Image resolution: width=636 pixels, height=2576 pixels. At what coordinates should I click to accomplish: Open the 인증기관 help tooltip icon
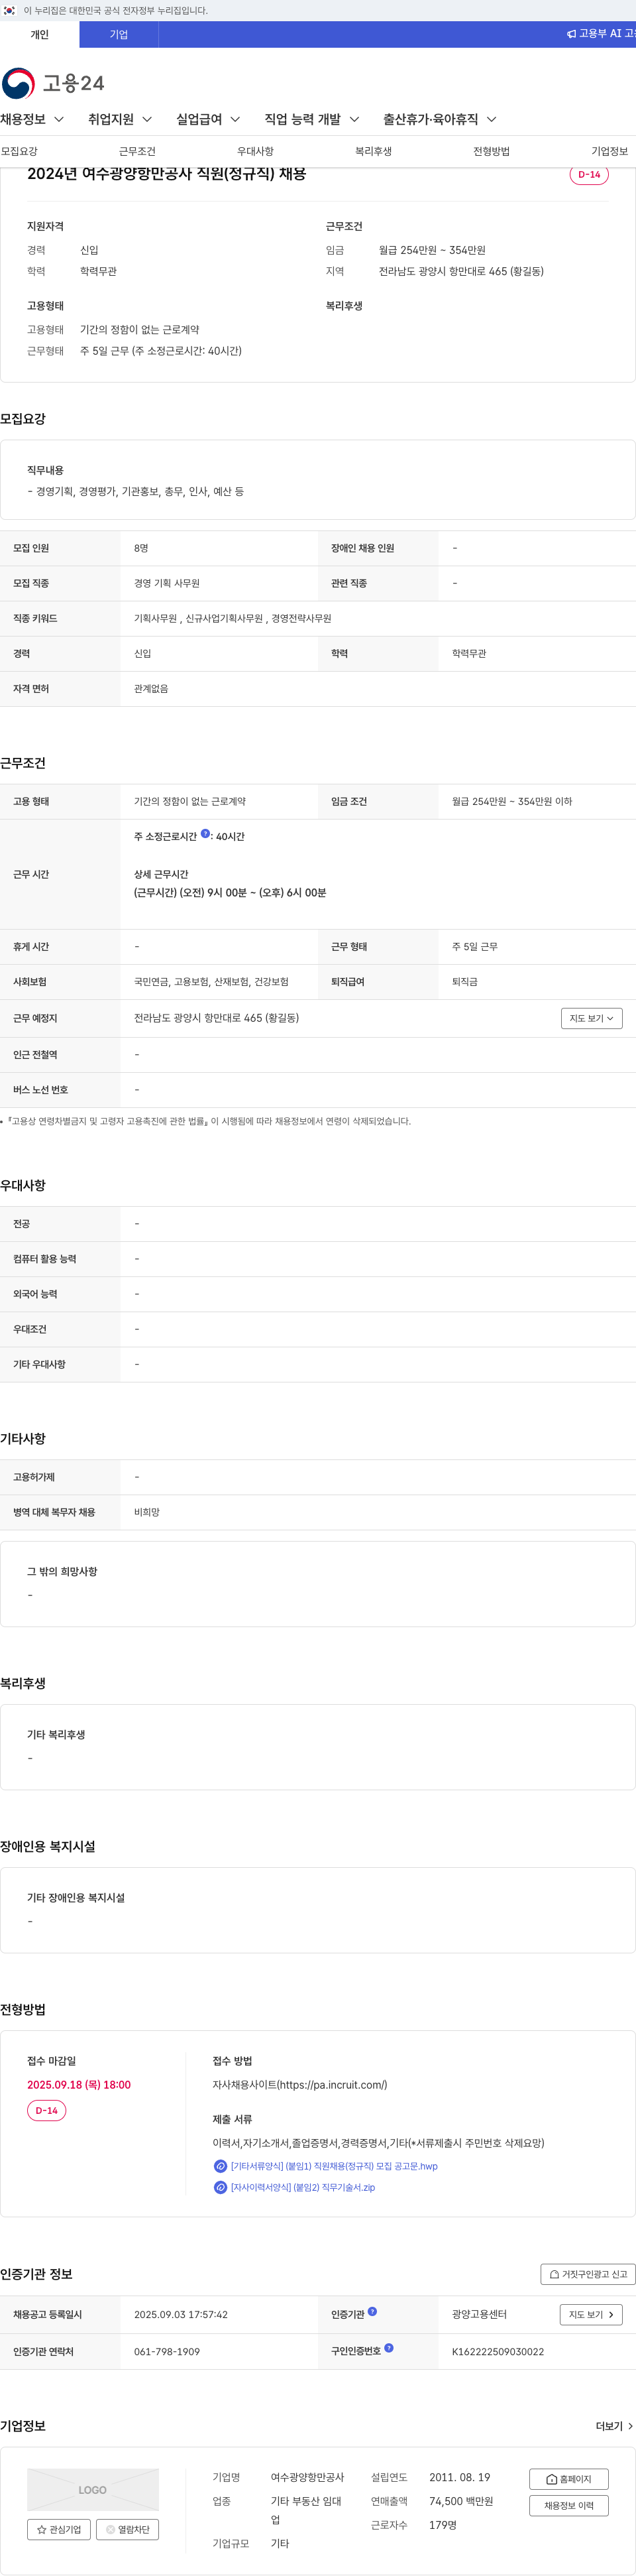[372, 2311]
